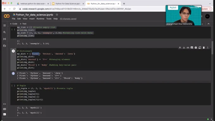Image resolution: width=215 pixels, height=121 pixels.
Task: Collapse the header with the chevron
Action: [209, 24]
